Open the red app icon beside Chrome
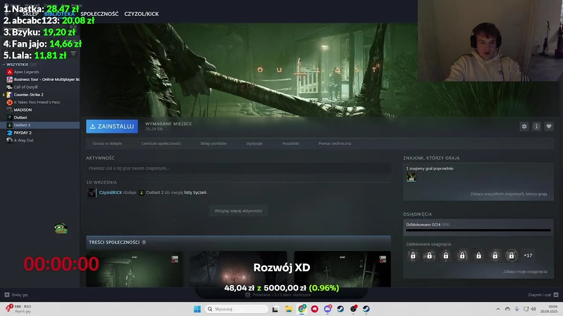The image size is (563, 316). 314,309
